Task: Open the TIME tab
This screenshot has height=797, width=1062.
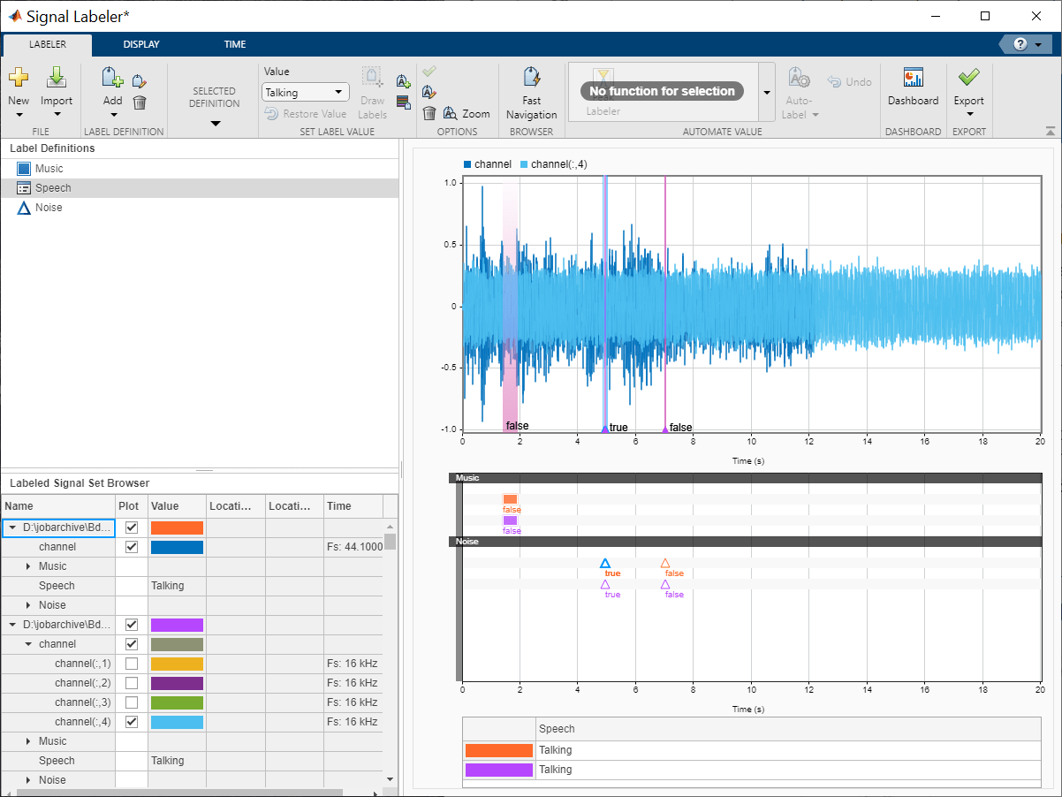Action: click(235, 44)
